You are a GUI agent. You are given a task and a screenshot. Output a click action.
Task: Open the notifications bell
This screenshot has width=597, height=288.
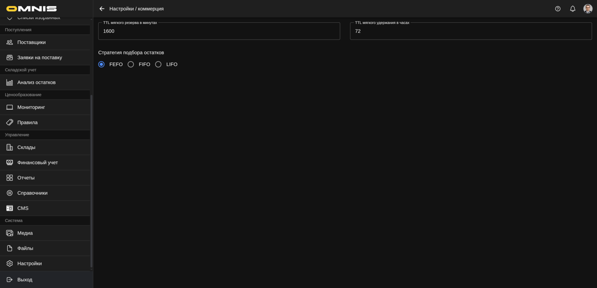point(573,9)
